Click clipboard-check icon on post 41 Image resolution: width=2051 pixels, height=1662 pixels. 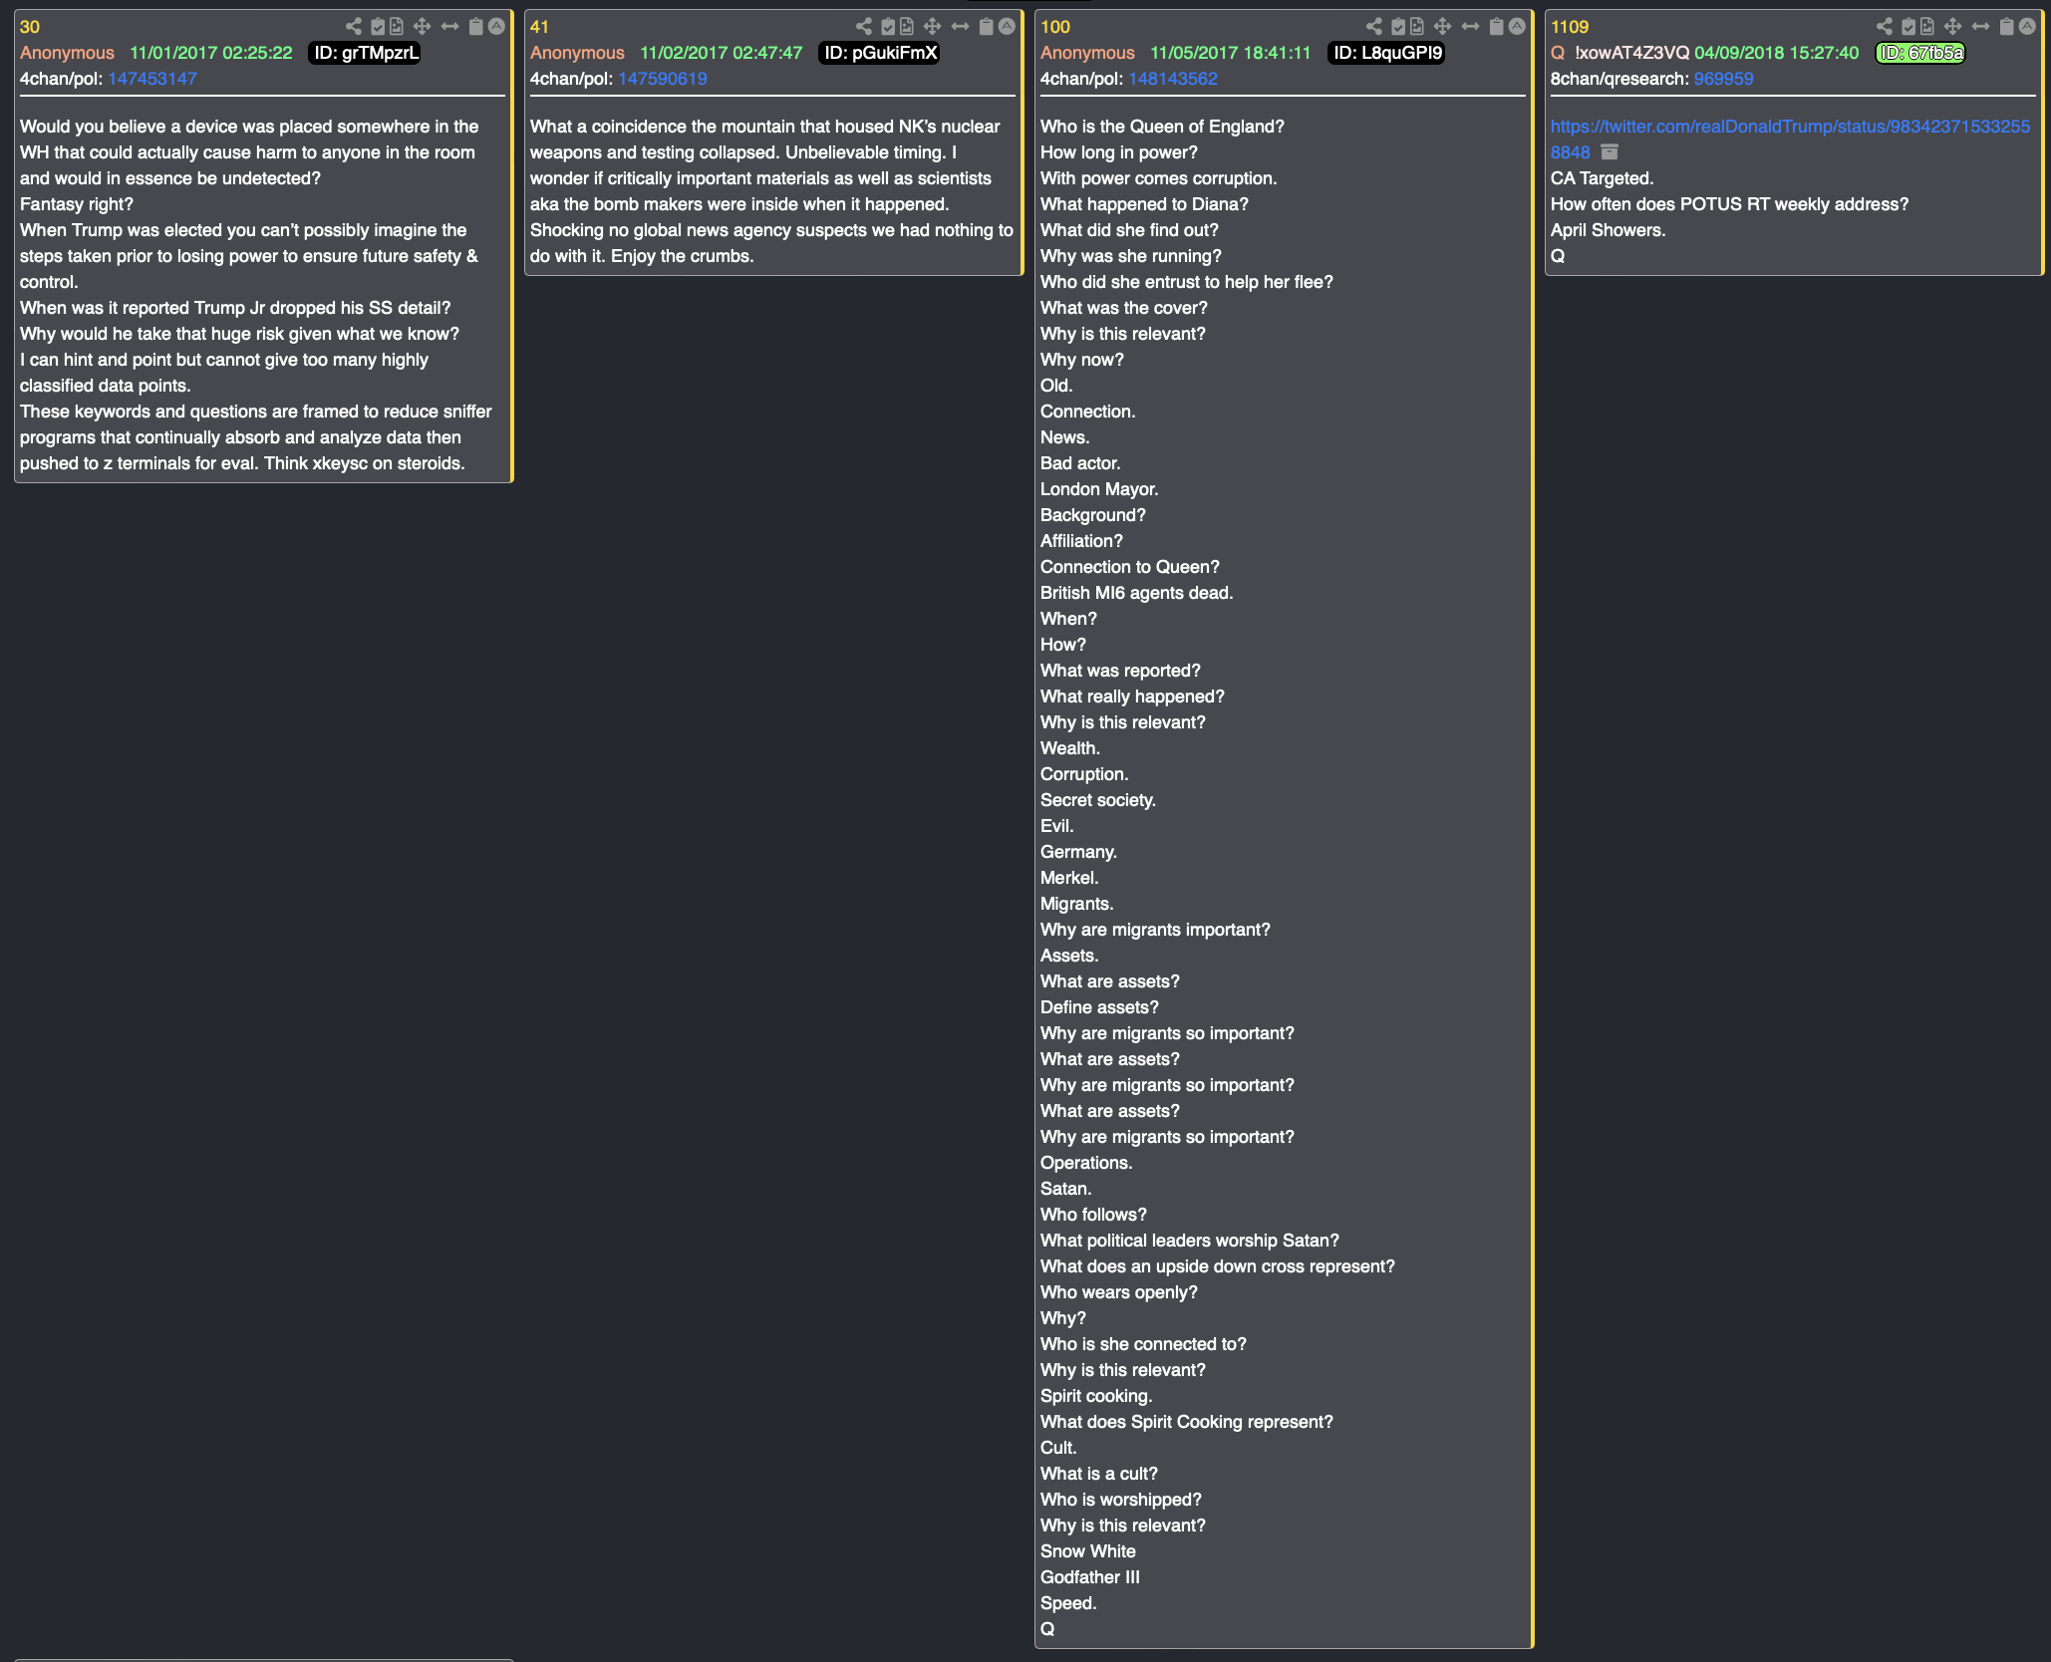888,27
